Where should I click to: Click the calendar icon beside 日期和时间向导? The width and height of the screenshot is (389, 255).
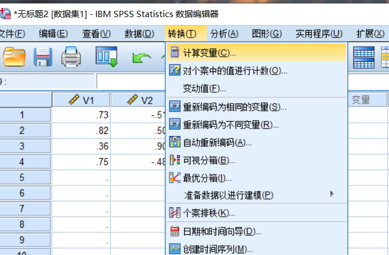(x=175, y=231)
